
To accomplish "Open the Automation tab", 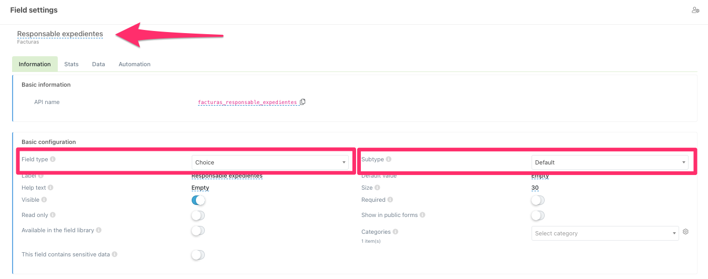I will (134, 64).
